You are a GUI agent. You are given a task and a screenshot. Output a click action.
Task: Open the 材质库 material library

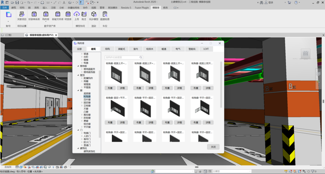(68, 15)
